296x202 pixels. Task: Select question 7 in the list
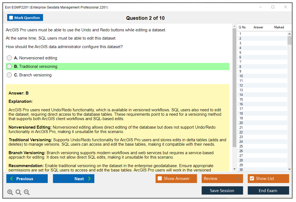[262, 62]
